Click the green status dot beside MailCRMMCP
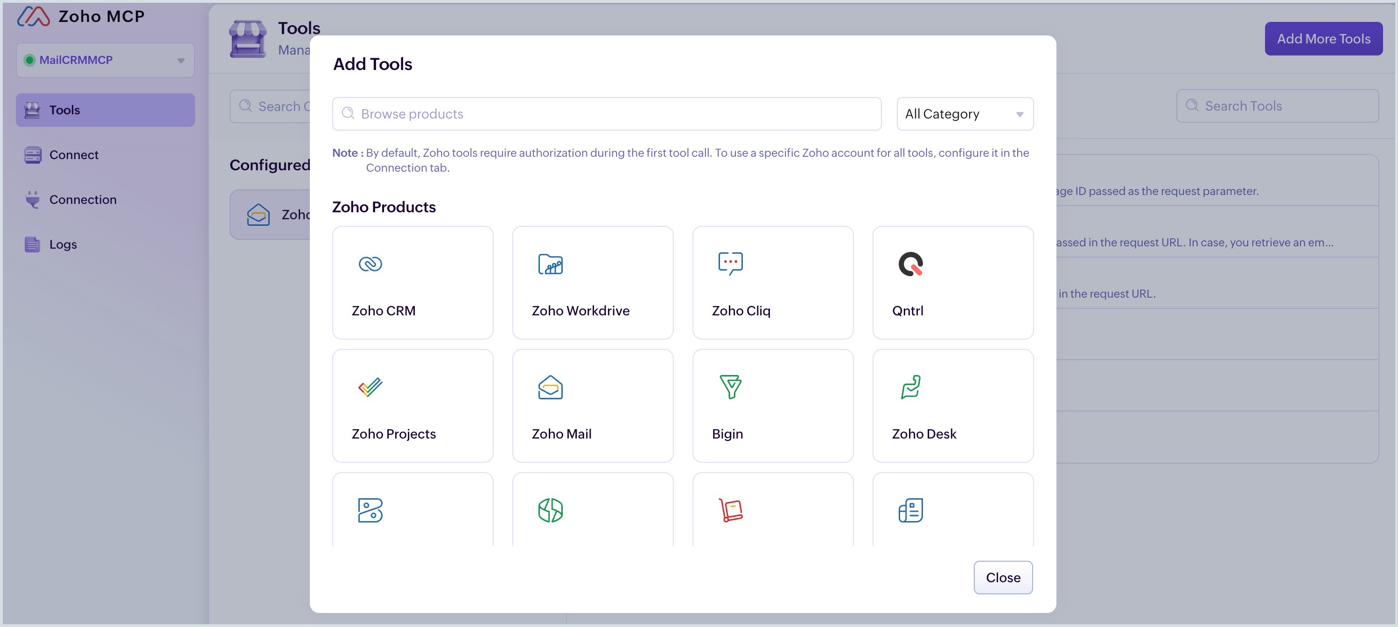Screen dimensions: 1398x627 [x=30, y=60]
